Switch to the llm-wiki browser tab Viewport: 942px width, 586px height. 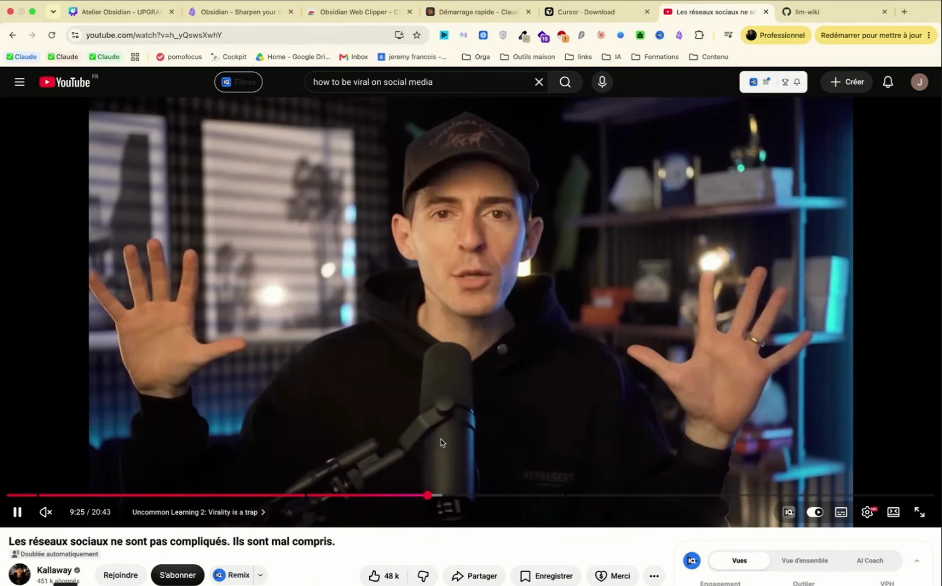pyautogui.click(x=834, y=12)
